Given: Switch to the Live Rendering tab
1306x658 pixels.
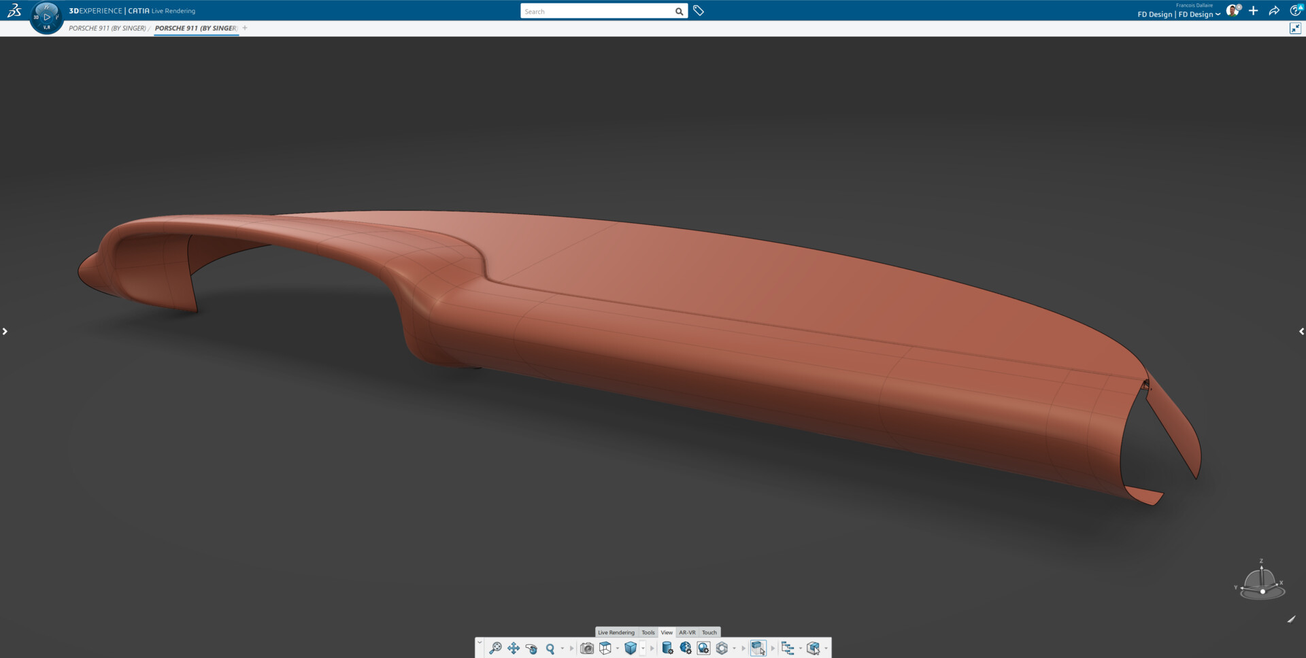Looking at the screenshot, I should pos(616,633).
